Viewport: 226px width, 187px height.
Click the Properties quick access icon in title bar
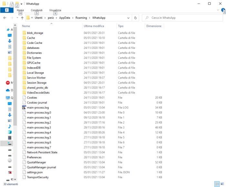pos(12,4)
